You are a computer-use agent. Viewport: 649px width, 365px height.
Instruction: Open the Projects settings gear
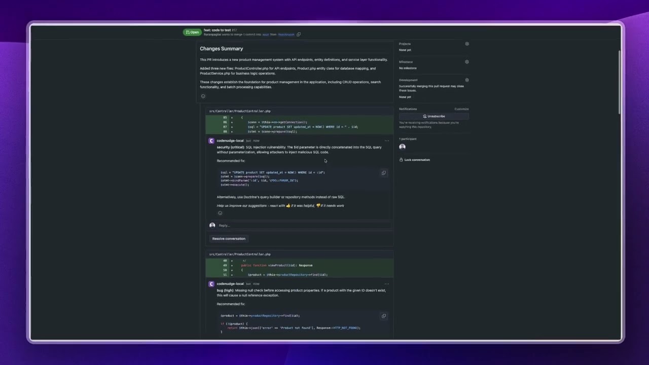pos(467,44)
